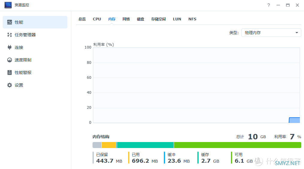The height and width of the screenshot is (169, 304).
Task: Click the 性能警报 alert list icon
Action: (10, 73)
